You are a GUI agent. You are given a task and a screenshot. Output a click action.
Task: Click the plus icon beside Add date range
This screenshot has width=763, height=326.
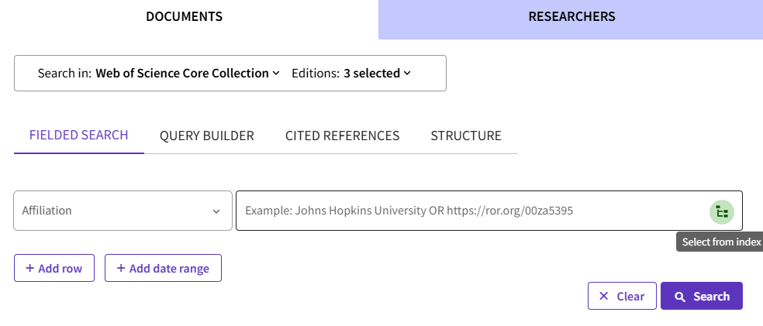pyautogui.click(x=120, y=268)
